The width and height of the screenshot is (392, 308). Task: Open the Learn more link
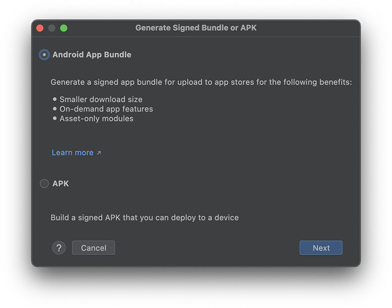(x=72, y=153)
